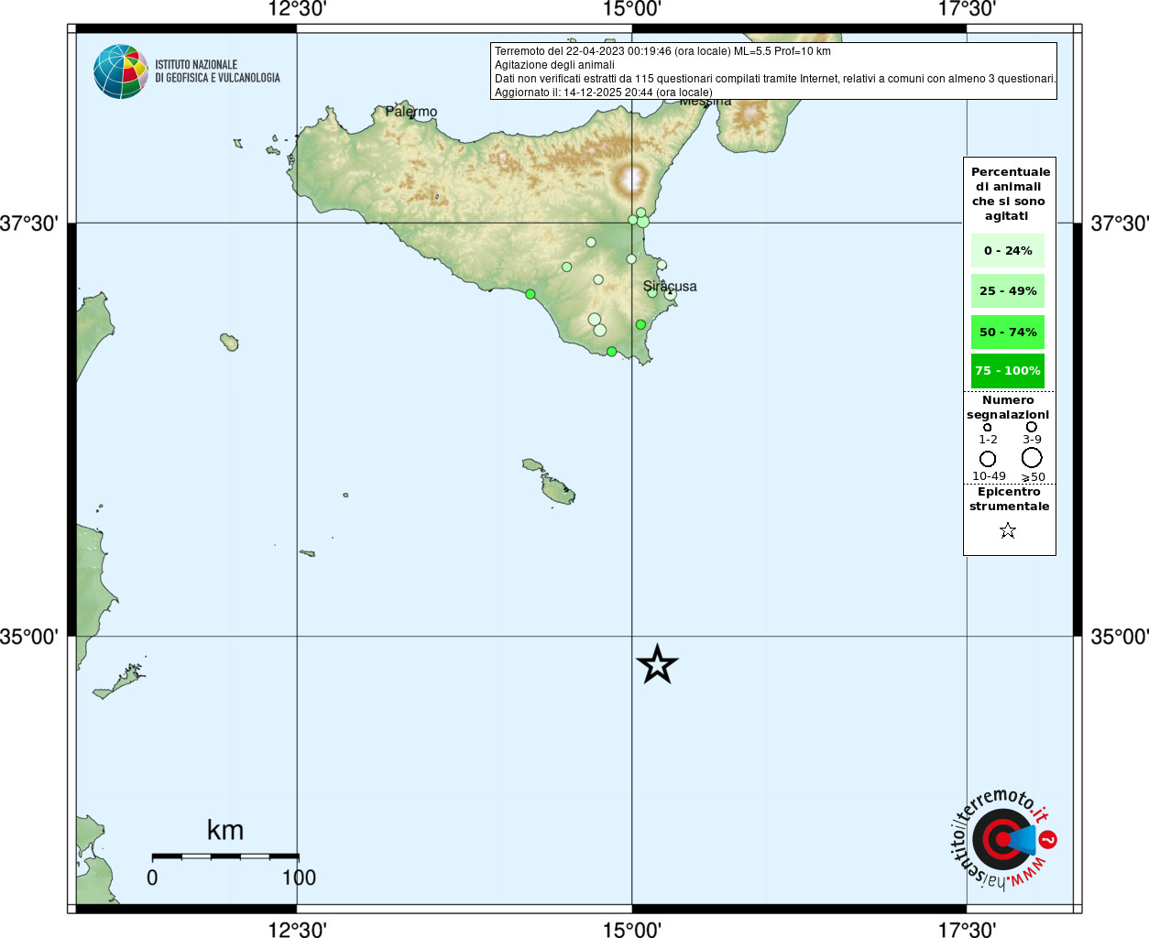Select the 25 - 49% legend swatch

click(x=1008, y=291)
